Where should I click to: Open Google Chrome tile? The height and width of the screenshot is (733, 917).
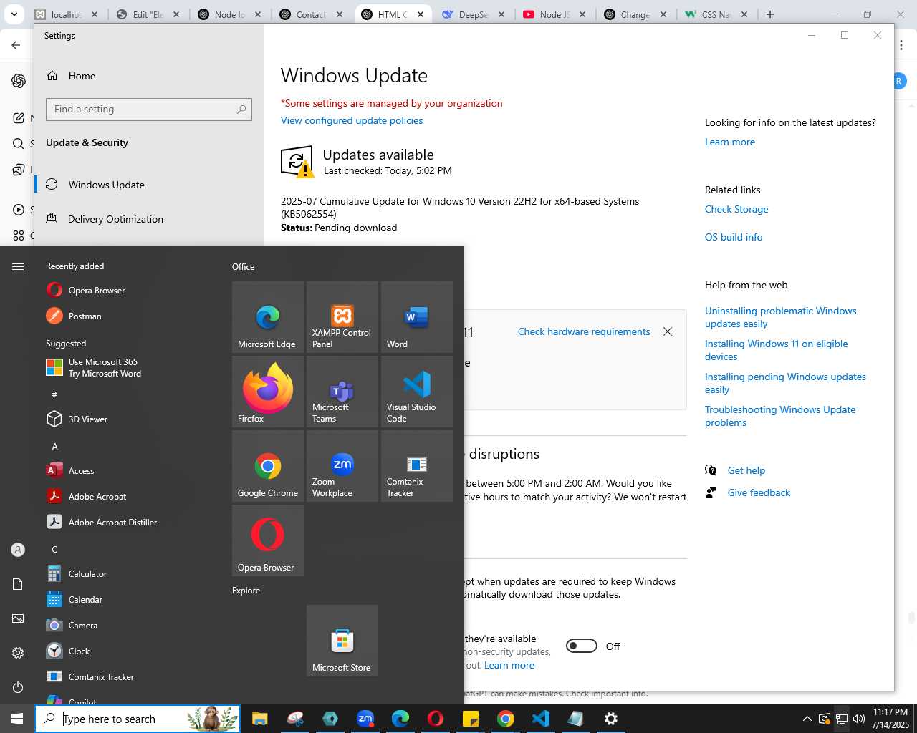pos(268,466)
